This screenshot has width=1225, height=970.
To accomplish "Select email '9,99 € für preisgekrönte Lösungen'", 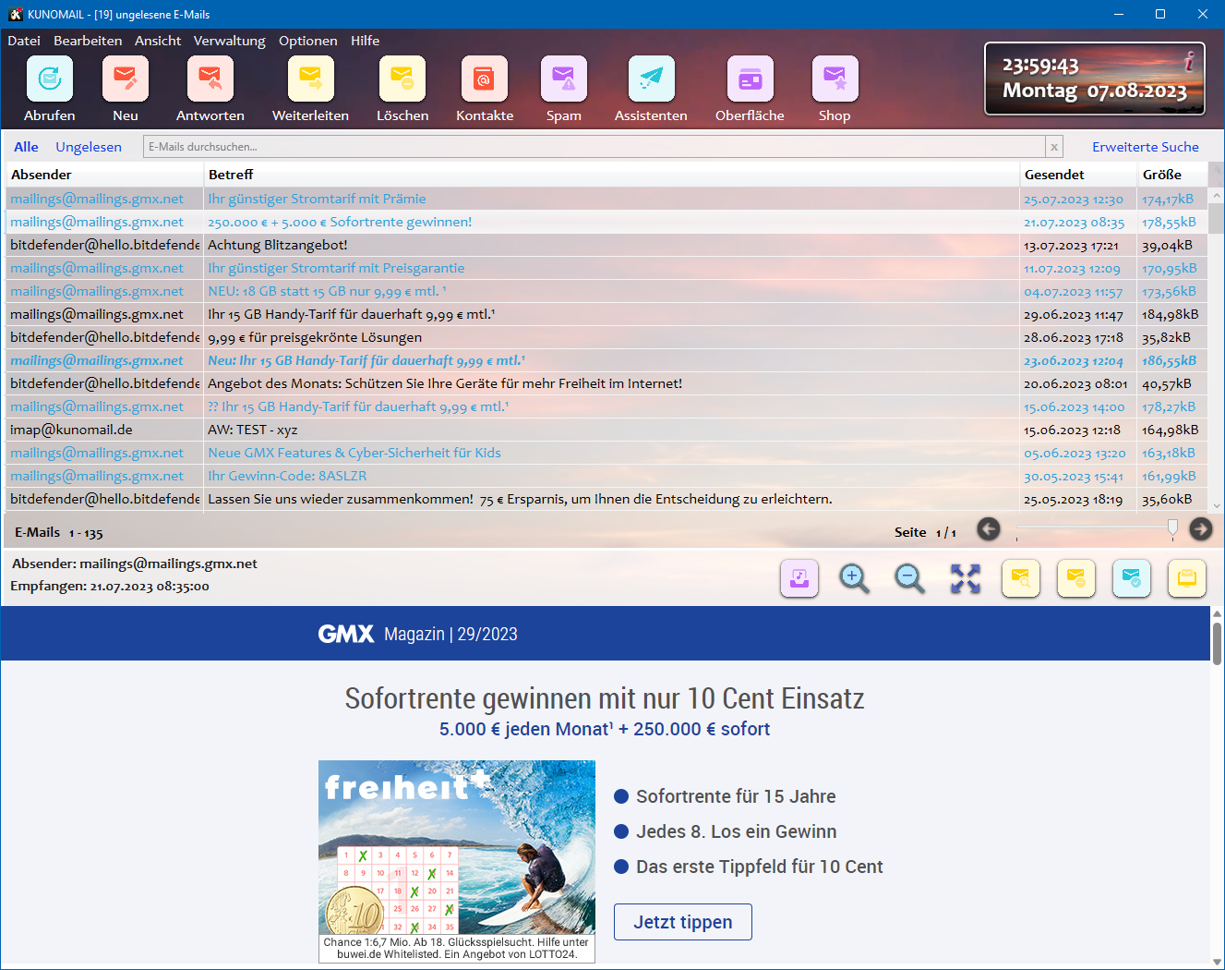I will (607, 337).
